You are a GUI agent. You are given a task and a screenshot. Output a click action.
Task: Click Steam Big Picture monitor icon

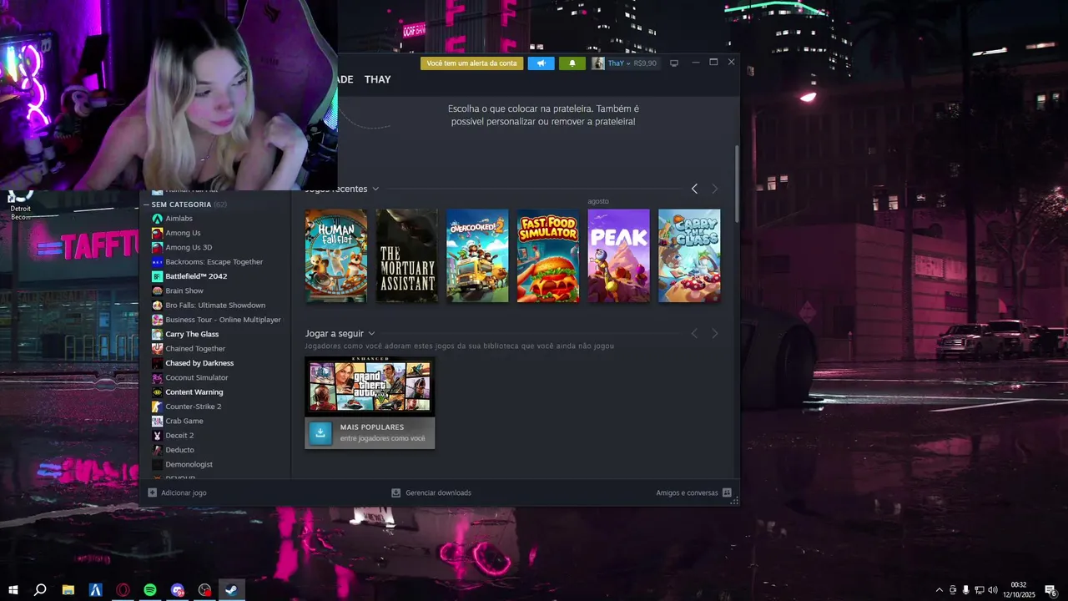[x=674, y=63]
